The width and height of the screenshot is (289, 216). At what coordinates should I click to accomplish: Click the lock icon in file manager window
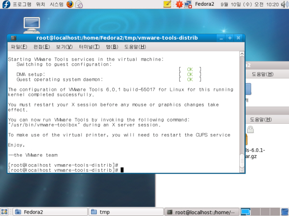(x=250, y=129)
